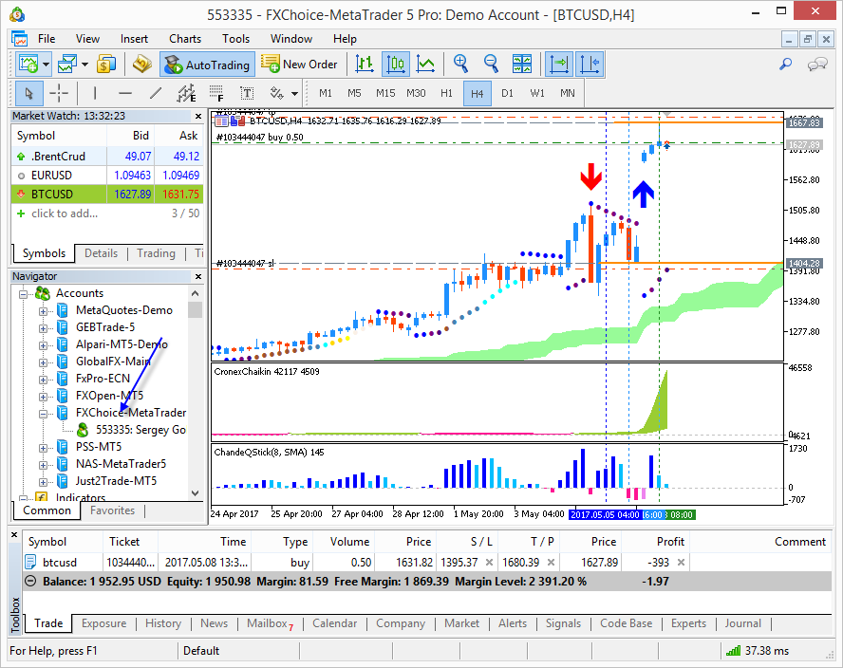Toggle AutoTrading button

tap(207, 65)
